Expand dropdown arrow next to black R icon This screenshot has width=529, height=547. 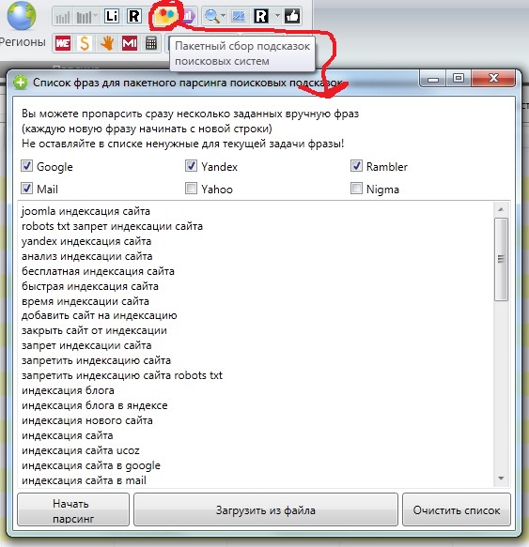point(277,16)
